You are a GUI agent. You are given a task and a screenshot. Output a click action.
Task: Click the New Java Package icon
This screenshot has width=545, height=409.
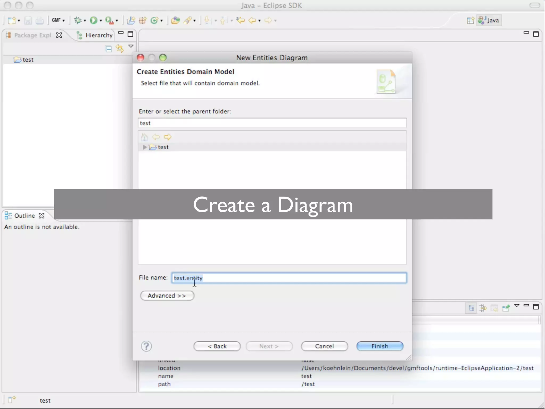pos(143,20)
